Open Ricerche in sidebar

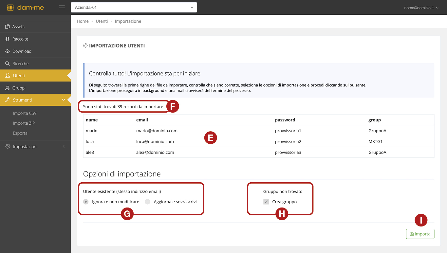tap(35, 63)
